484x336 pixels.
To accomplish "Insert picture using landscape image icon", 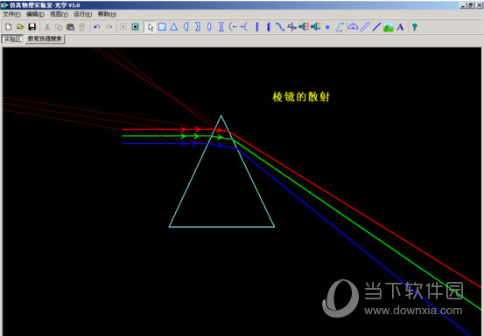I will (389, 27).
